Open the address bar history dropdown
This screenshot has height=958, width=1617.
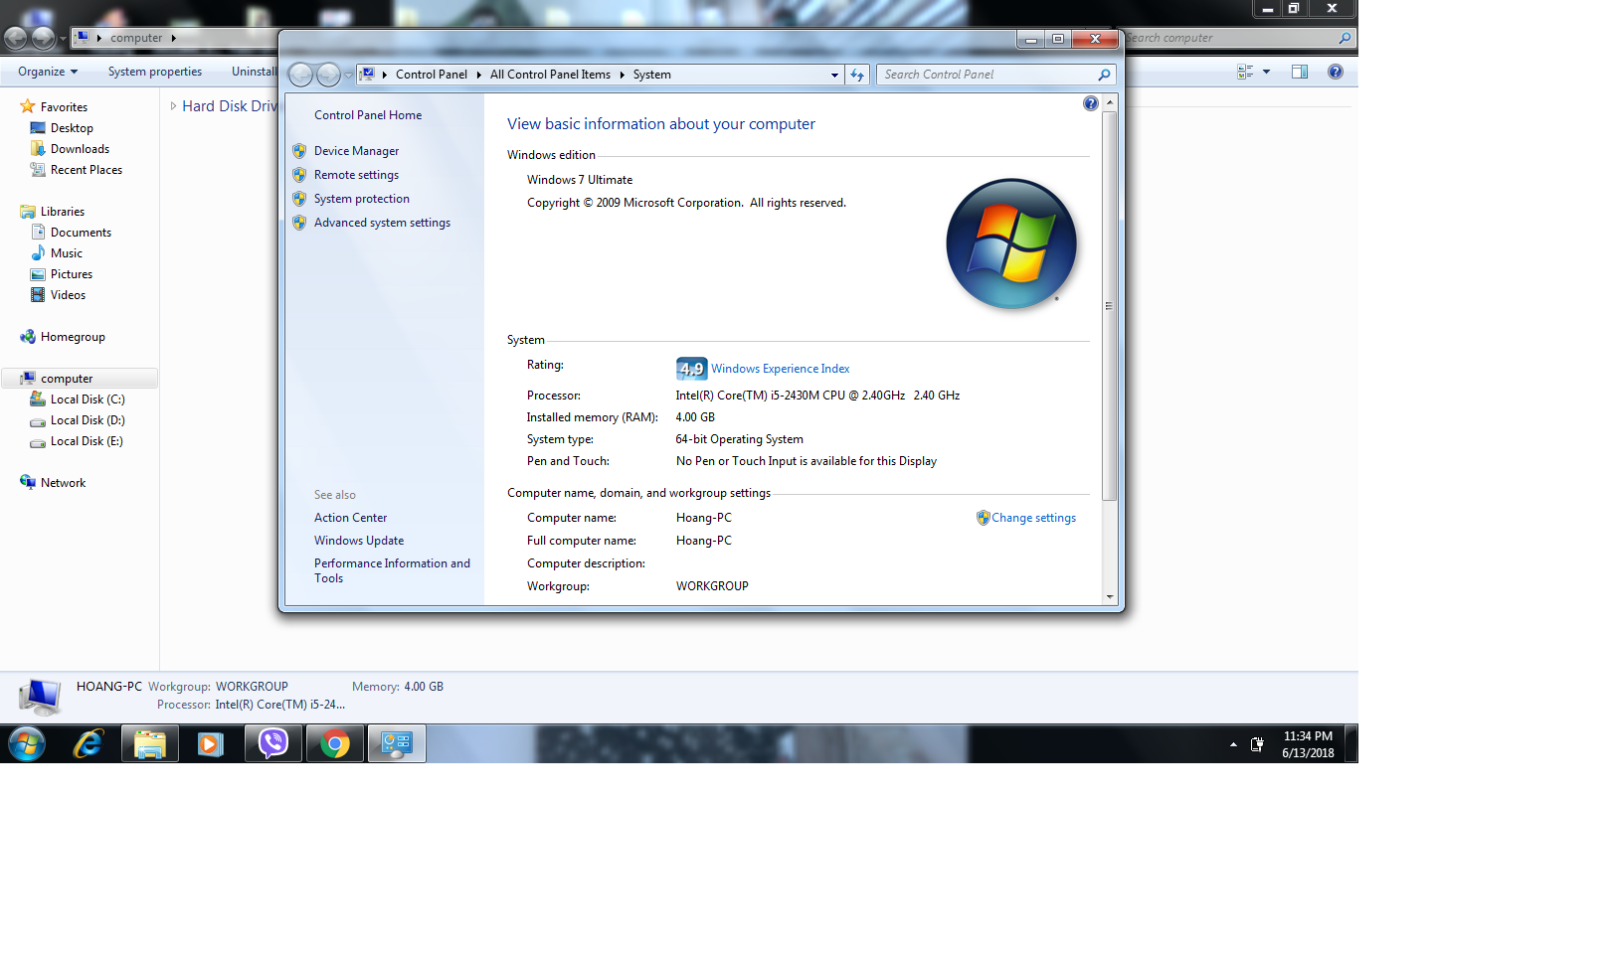(x=833, y=75)
